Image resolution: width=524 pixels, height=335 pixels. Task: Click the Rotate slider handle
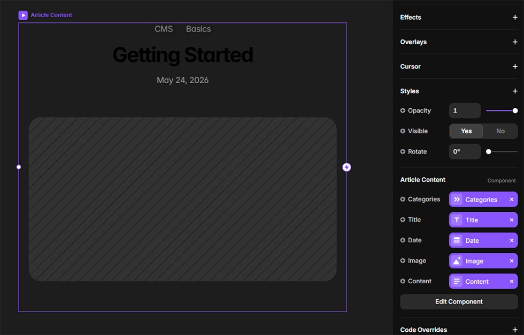(489, 151)
